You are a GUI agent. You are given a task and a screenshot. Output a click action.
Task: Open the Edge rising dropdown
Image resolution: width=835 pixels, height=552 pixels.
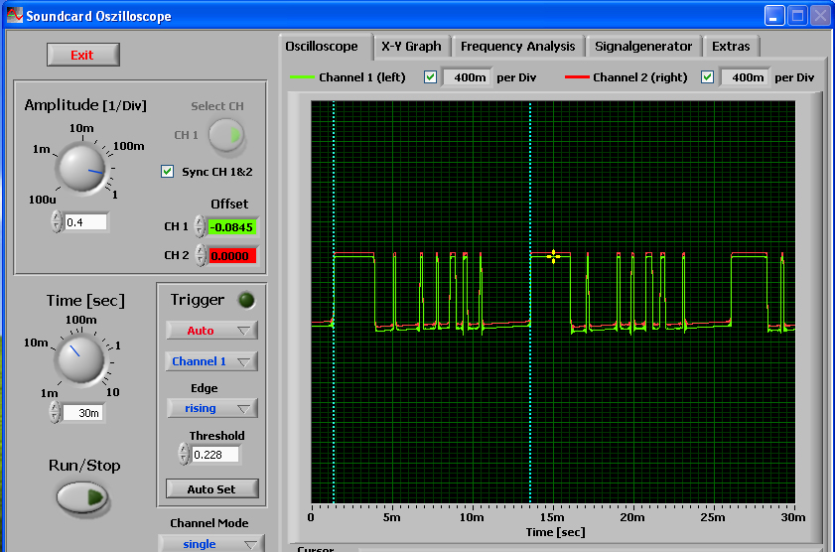coord(211,408)
